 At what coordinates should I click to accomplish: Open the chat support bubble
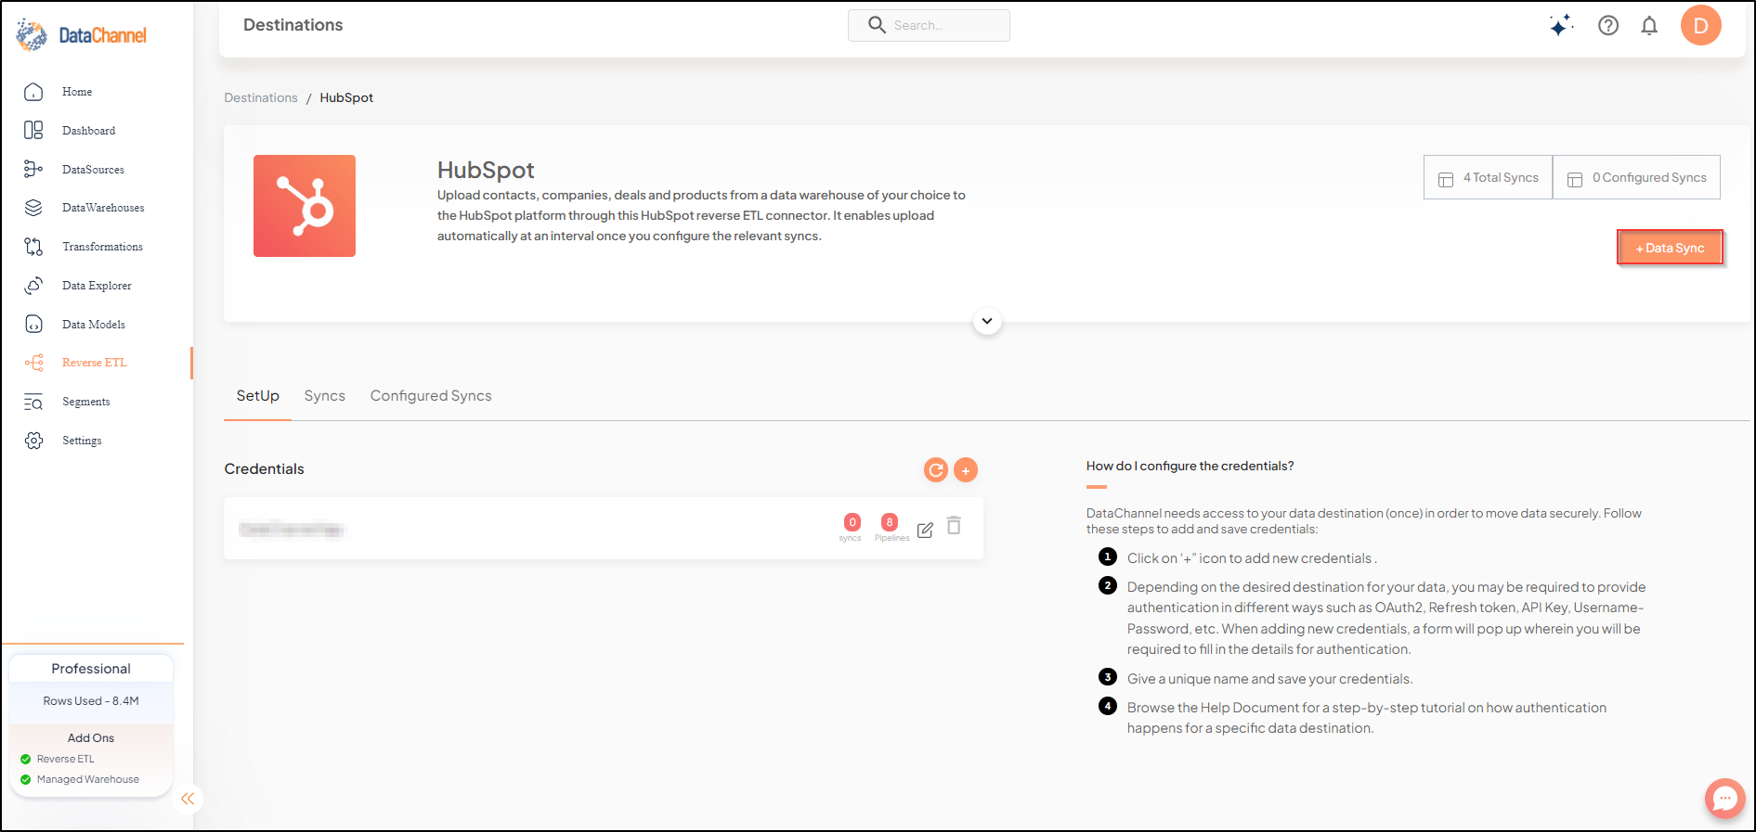(1725, 799)
